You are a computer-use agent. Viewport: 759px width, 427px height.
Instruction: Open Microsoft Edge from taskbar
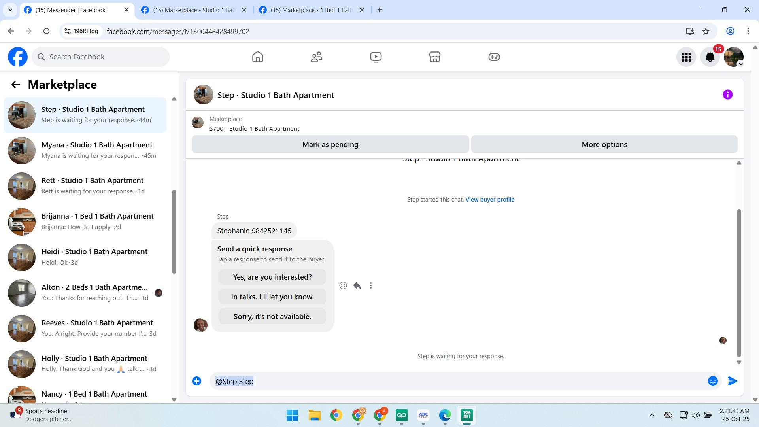(445, 416)
